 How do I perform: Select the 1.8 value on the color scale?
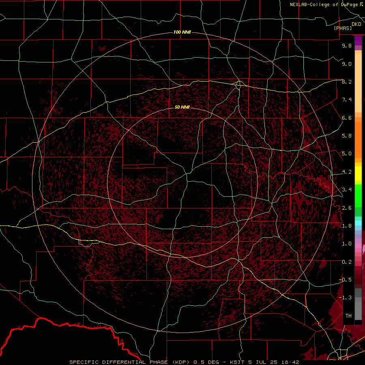coord(347,226)
